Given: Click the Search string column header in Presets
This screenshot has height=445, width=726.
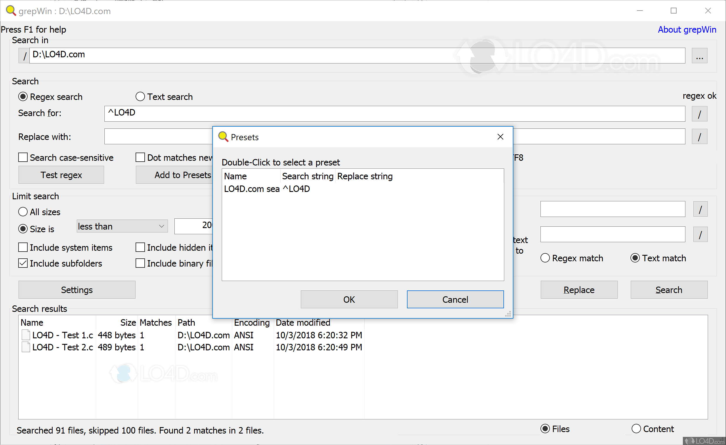Looking at the screenshot, I should (307, 176).
